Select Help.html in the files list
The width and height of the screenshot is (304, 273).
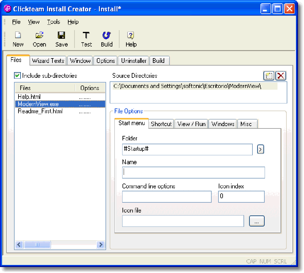pyautogui.click(x=60, y=97)
